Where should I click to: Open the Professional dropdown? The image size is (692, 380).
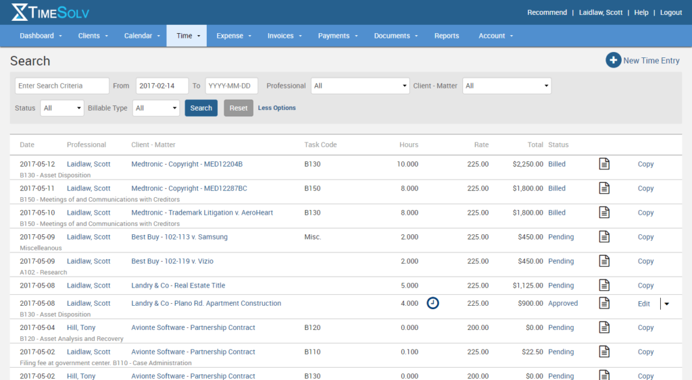point(360,86)
